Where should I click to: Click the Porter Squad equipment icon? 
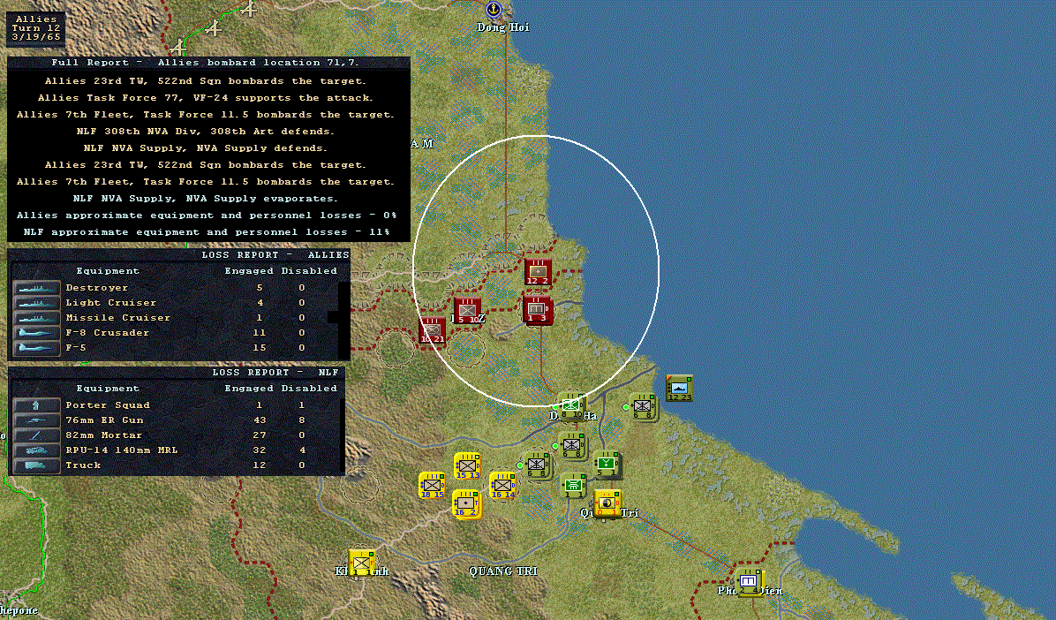36,405
